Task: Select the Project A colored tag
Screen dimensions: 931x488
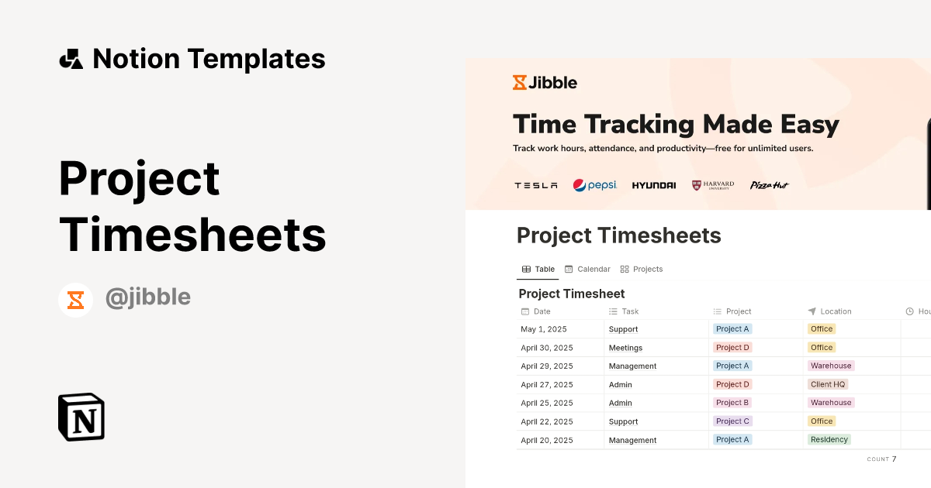Action: pyautogui.click(x=732, y=328)
